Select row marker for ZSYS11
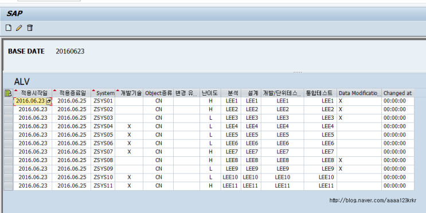 [x=9, y=186]
